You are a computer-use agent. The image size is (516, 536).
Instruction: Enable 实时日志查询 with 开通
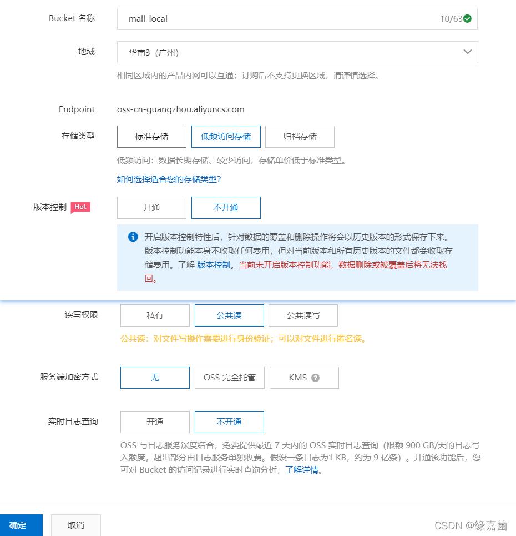pos(155,422)
